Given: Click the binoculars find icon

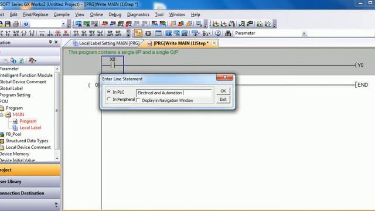Looking at the screenshot, I should [x=228, y=33].
